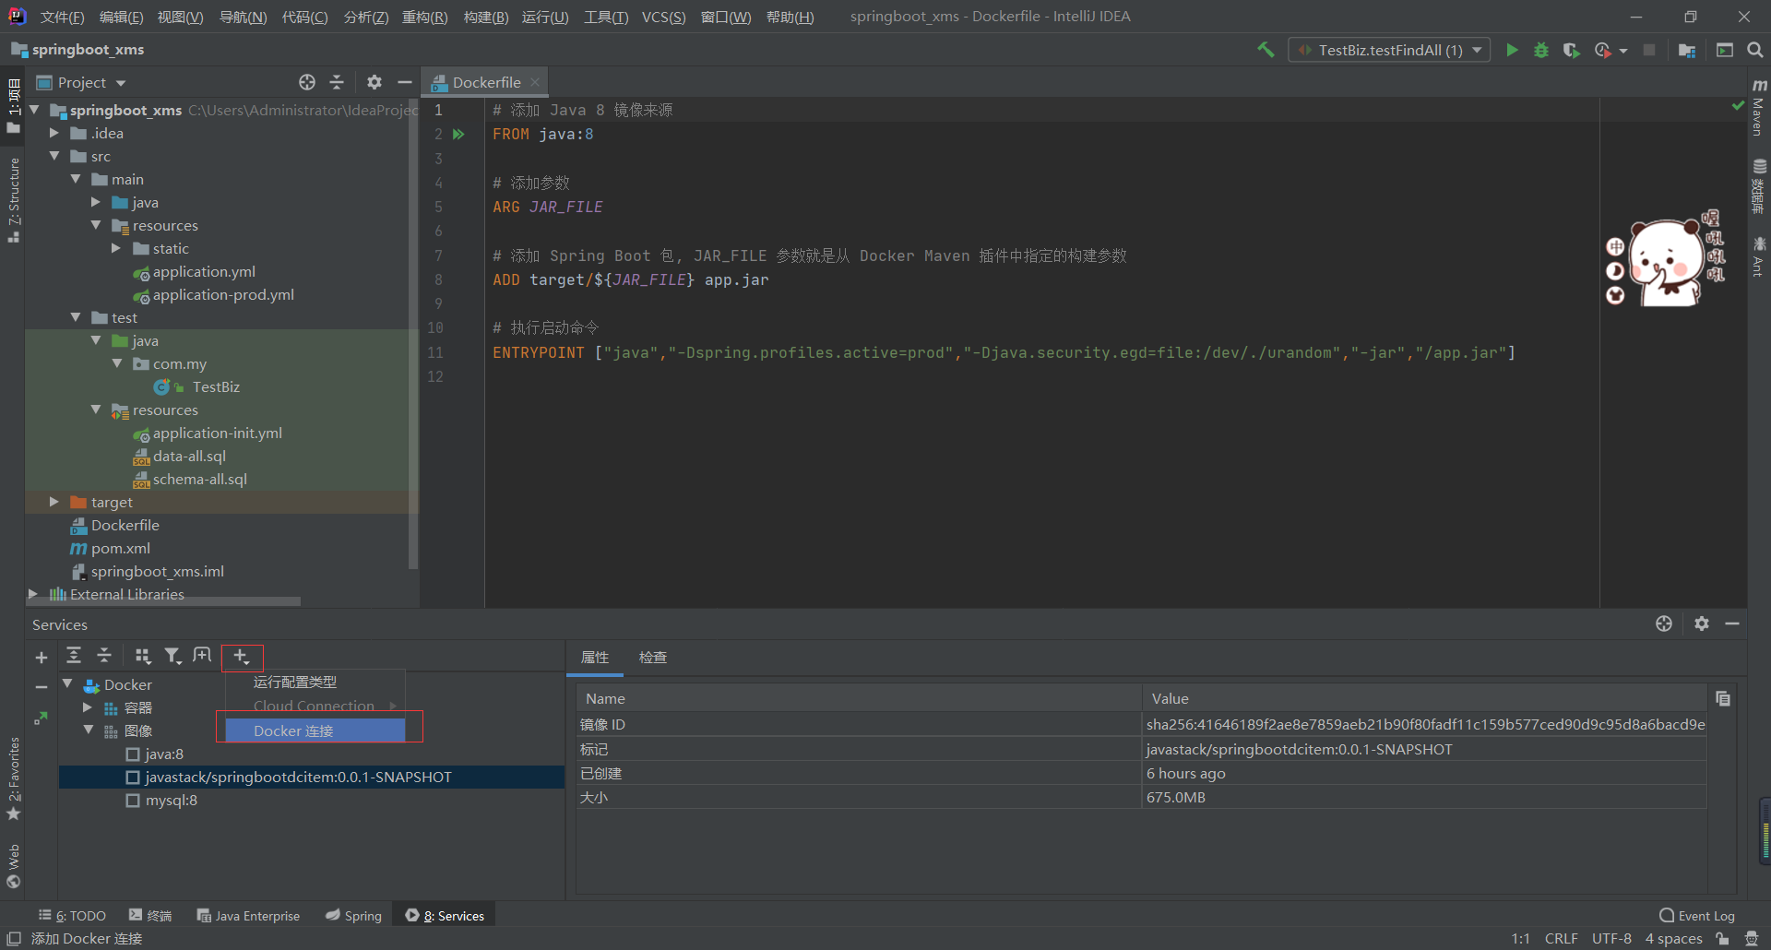Viewport: 1771px width, 950px height.
Task: Expand External Libraries node
Action: pyautogui.click(x=33, y=594)
